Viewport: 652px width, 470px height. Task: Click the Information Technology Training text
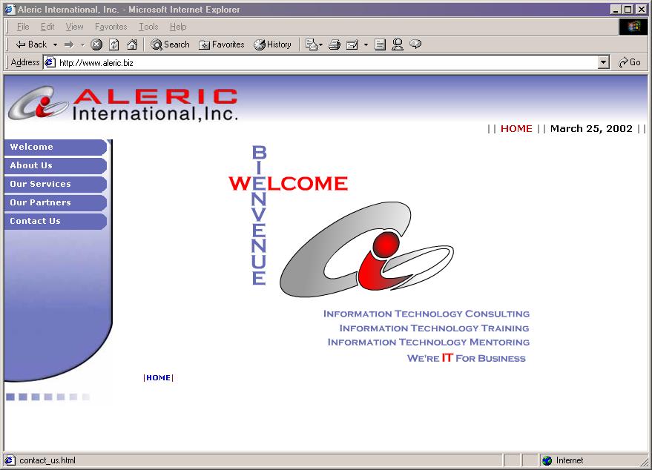434,328
